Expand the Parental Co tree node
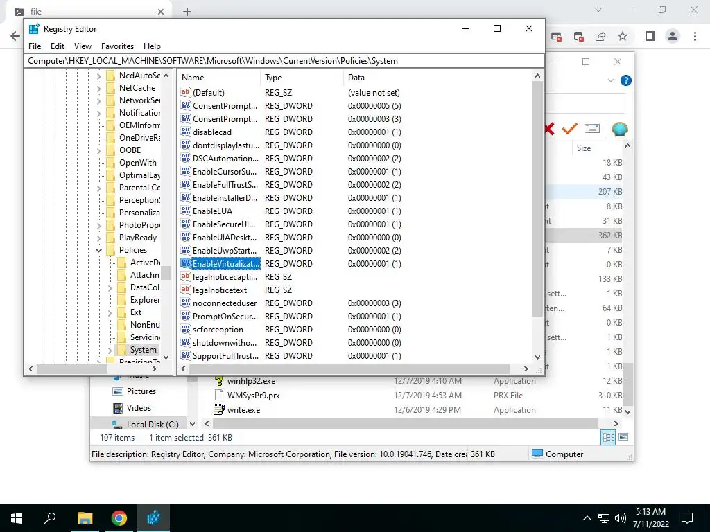This screenshot has width=710, height=532. click(98, 188)
